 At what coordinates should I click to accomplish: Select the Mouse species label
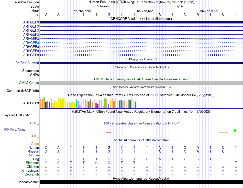point(34,155)
